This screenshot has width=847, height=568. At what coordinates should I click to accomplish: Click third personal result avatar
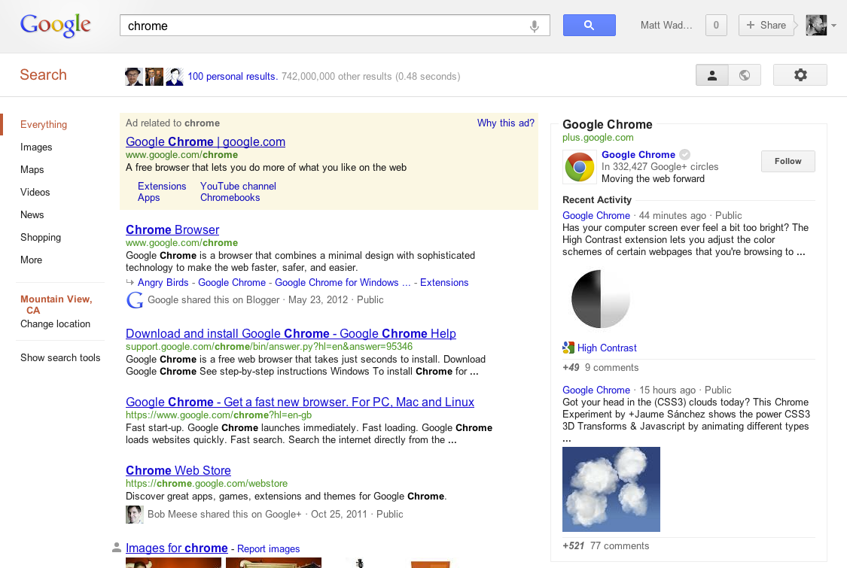point(175,77)
